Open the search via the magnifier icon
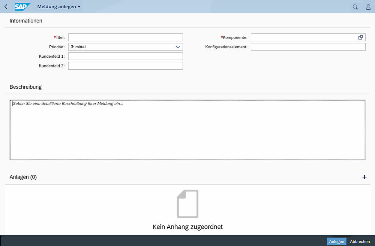Viewport: 375px width, 246px height. click(355, 6)
